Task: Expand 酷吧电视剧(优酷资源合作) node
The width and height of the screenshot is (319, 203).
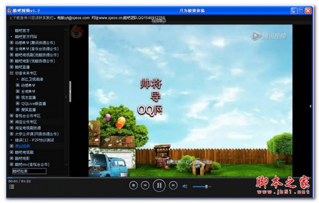Action: pos(11,55)
